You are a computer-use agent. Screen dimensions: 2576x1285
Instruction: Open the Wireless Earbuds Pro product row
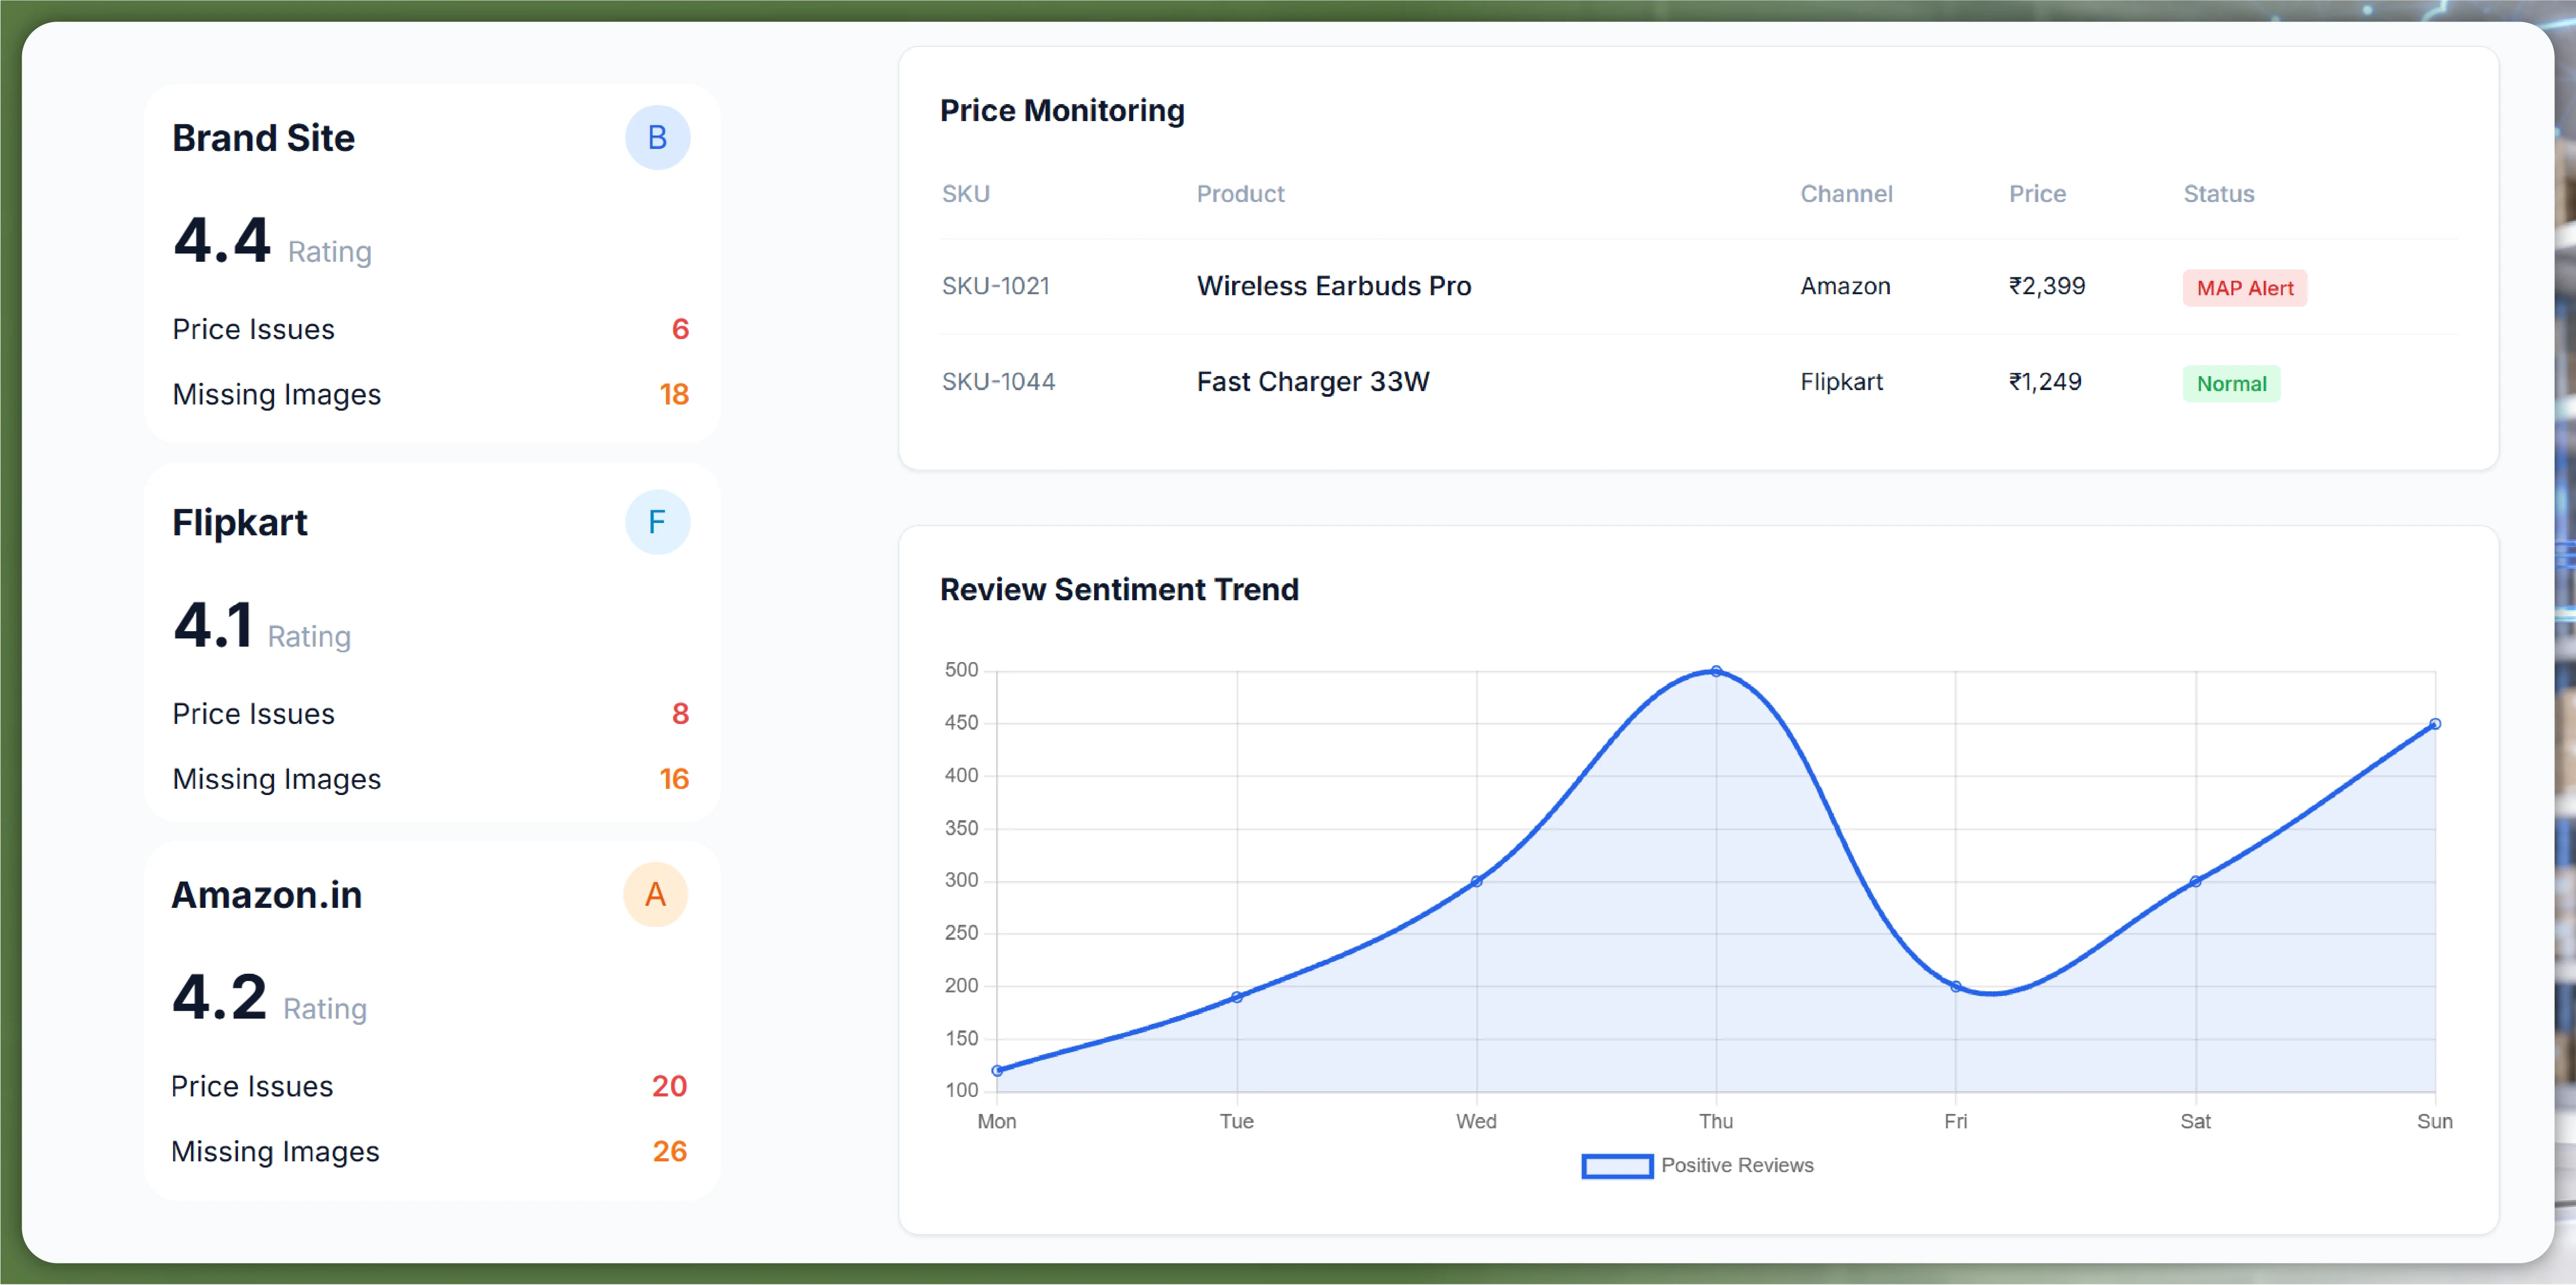coord(1334,286)
